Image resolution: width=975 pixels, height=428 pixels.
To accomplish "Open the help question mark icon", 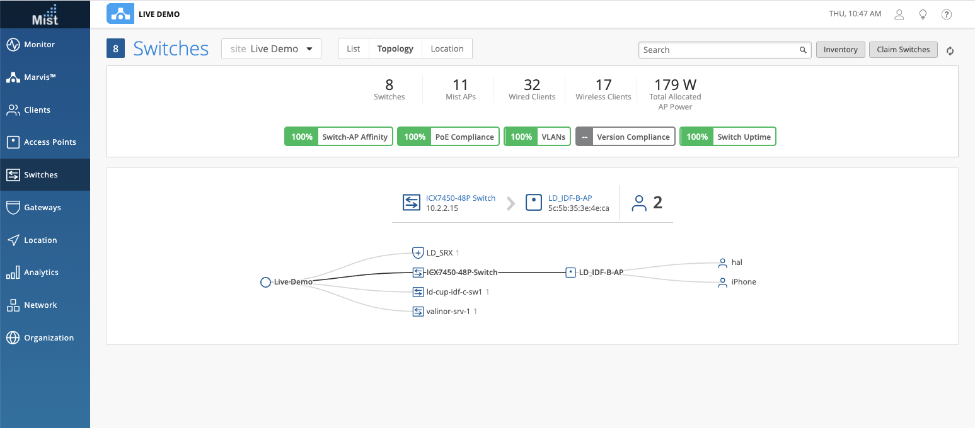I will click(x=946, y=14).
